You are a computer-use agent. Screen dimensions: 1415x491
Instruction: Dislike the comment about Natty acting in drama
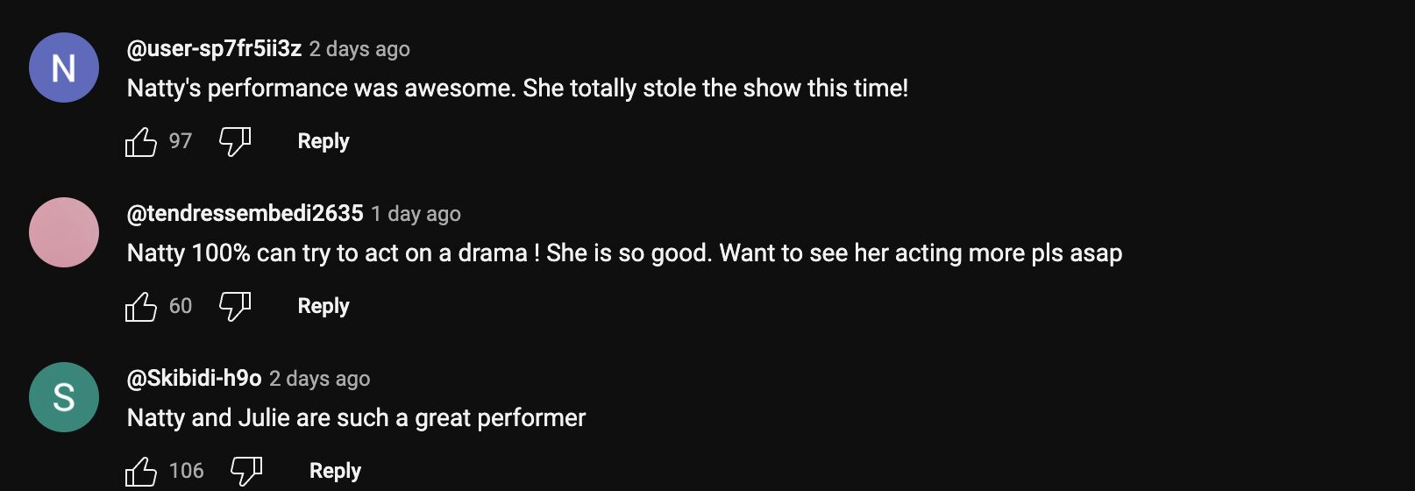[234, 306]
